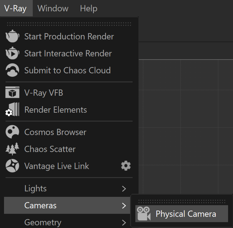Click the Physical Camera icon in the submenu
The image size is (233, 228).
point(144,214)
